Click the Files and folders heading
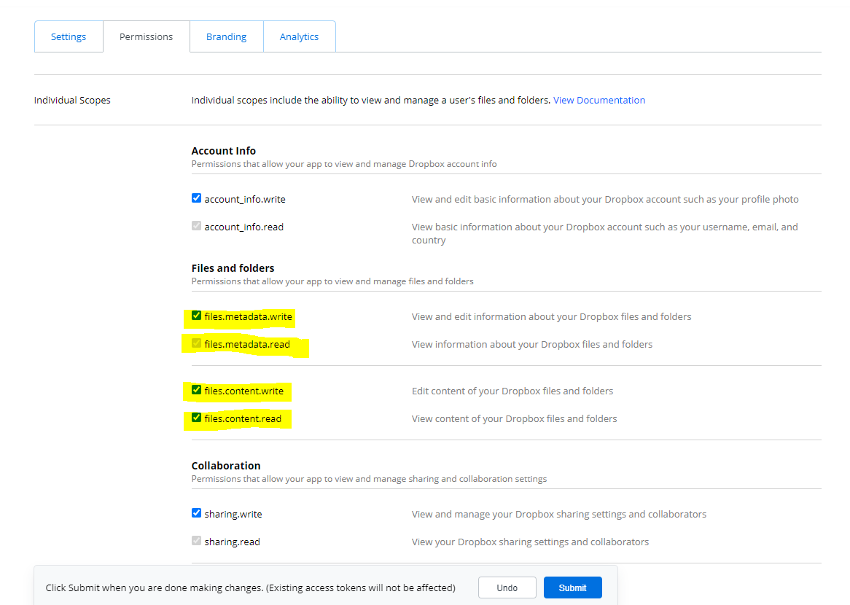850x605 pixels. tap(233, 268)
